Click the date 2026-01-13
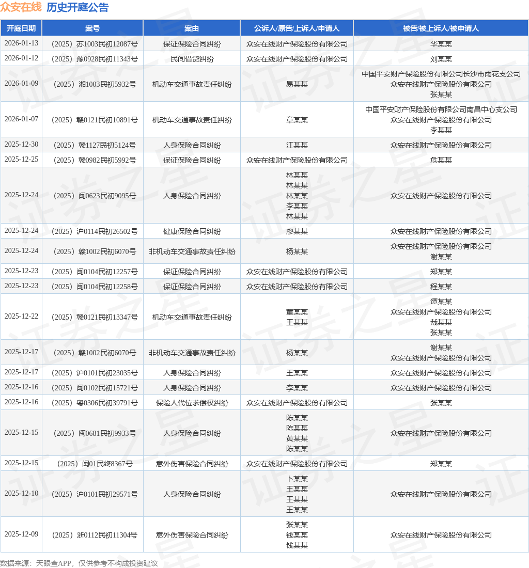 pos(21,43)
